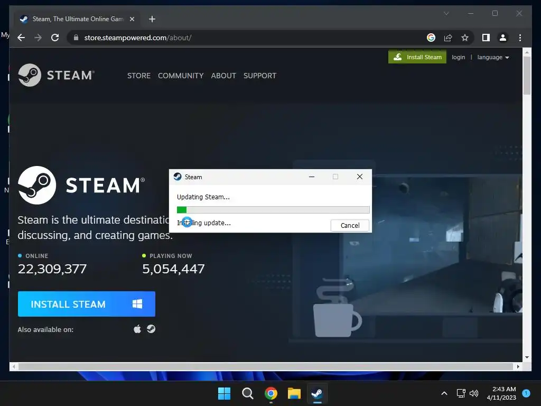Close the Steam browser tab
The image size is (541, 406).
tap(132, 19)
